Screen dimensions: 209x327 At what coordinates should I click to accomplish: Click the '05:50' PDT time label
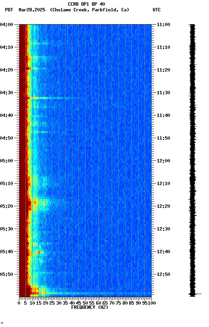coord(6,274)
